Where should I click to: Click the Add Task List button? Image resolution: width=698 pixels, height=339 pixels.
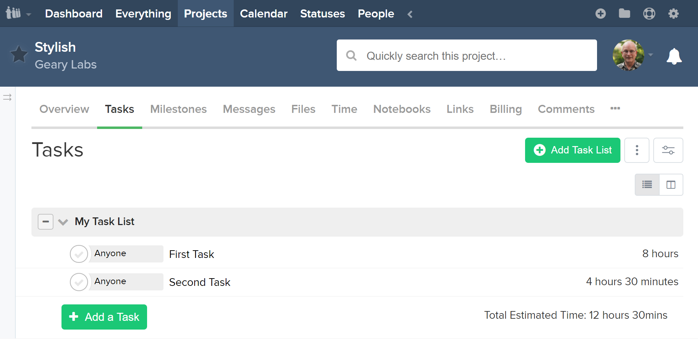[573, 150]
